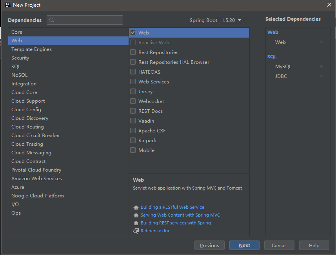Select MySQL in Selected Dependencies
Screen dimensions: 336x255
[x=283, y=66]
